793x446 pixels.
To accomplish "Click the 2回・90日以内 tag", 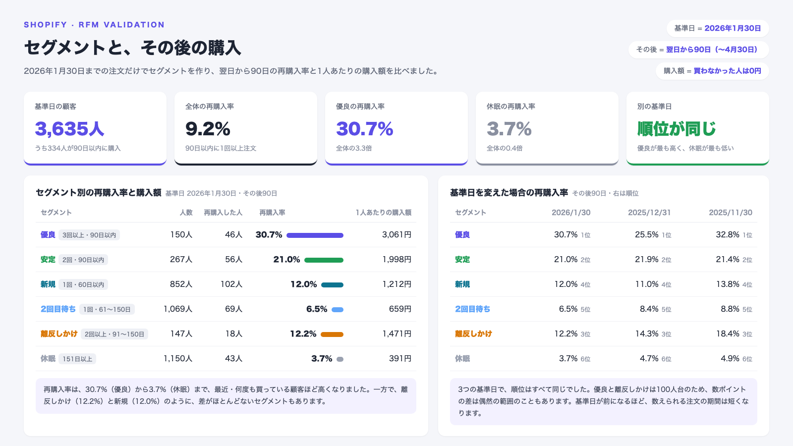I will [x=83, y=260].
